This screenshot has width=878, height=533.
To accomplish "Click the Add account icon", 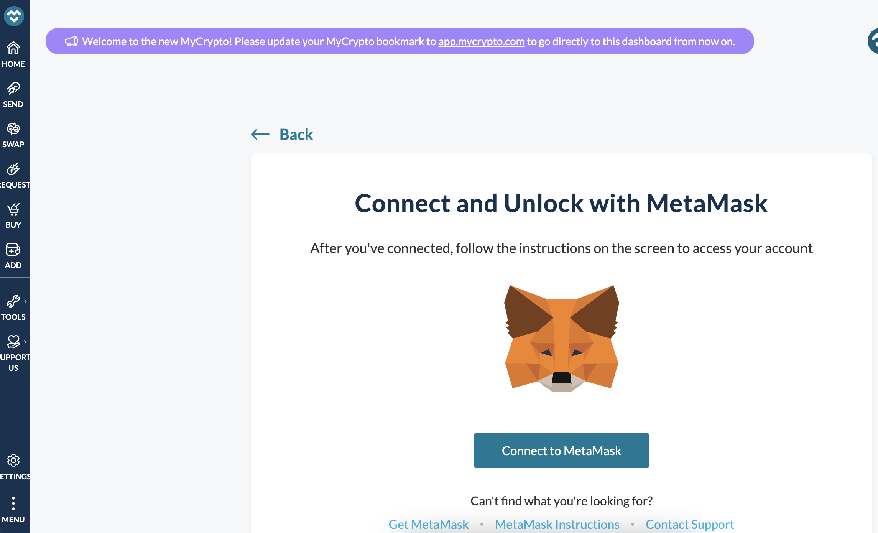I will (x=13, y=250).
